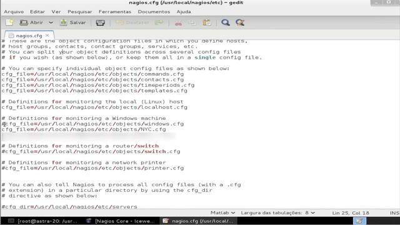Save the file with the Salvar button

click(x=73, y=22)
